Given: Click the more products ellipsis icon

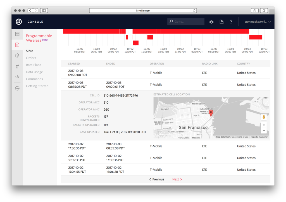Looking at the screenshot, I should 17,88.
